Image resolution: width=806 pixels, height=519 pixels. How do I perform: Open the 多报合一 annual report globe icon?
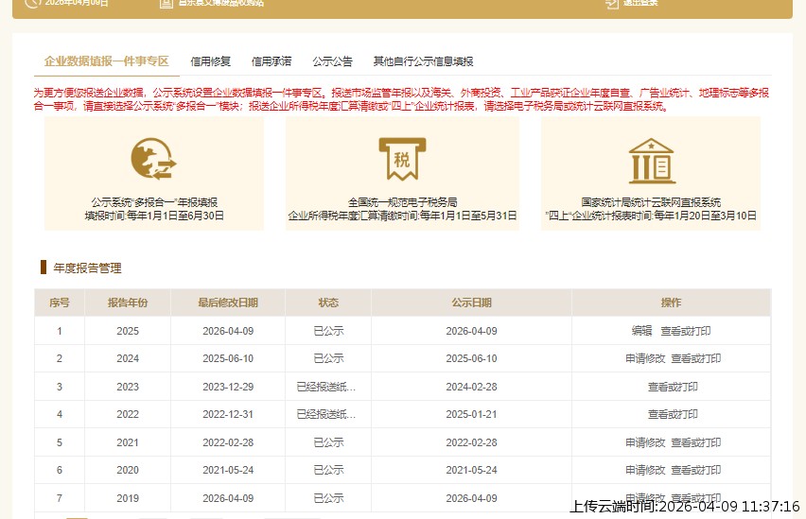pyautogui.click(x=153, y=159)
